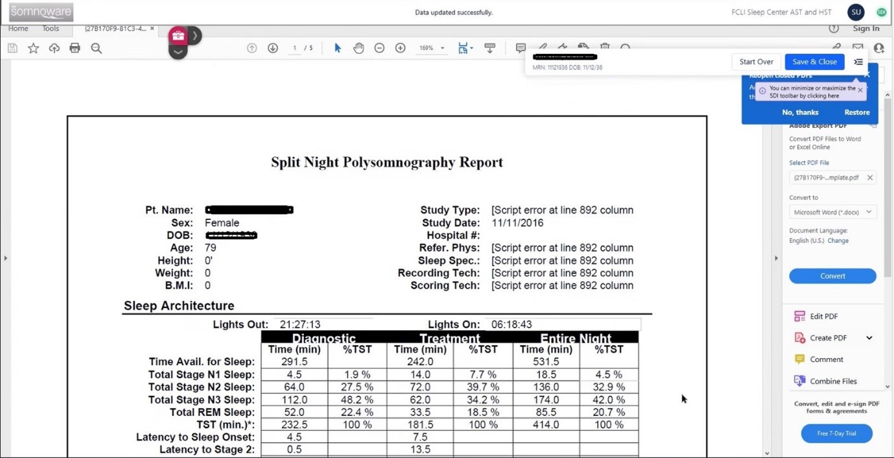894x458 pixels.
Task: Collapse the right tools pane arrow
Action: point(776,258)
